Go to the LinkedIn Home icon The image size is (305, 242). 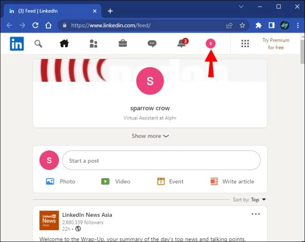pyautogui.click(x=64, y=43)
